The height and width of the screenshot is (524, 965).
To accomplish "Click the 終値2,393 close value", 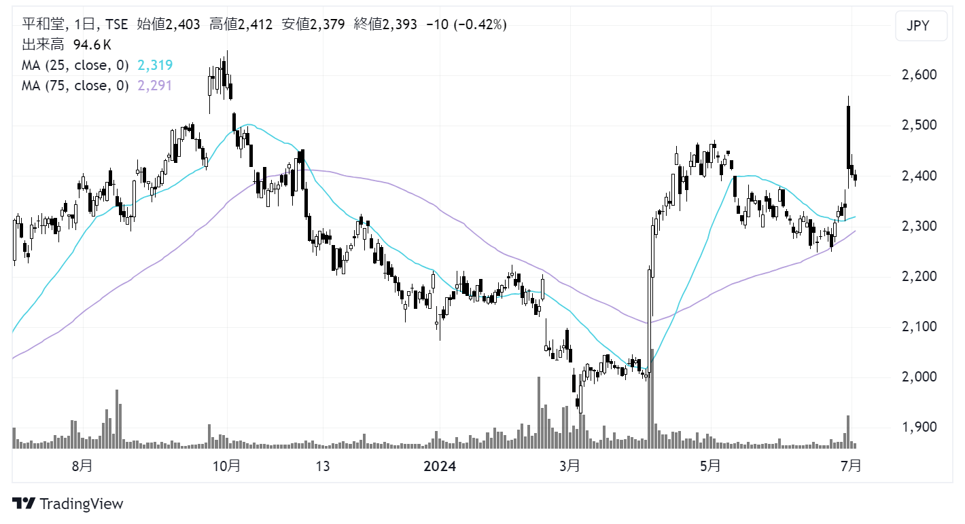I will 385,25.
